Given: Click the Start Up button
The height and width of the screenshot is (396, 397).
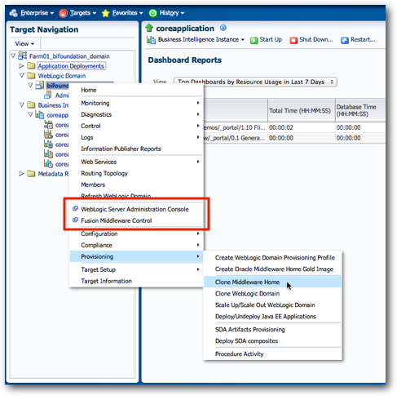Looking at the screenshot, I should coord(266,40).
